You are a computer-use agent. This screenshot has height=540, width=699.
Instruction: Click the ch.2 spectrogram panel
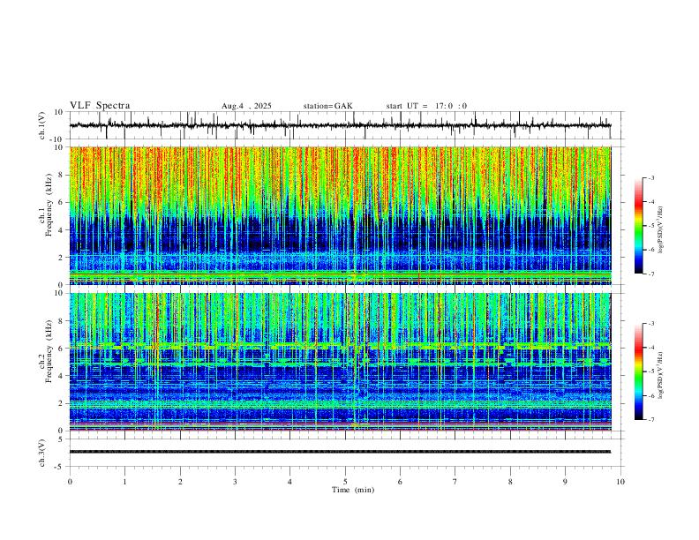(x=340, y=362)
